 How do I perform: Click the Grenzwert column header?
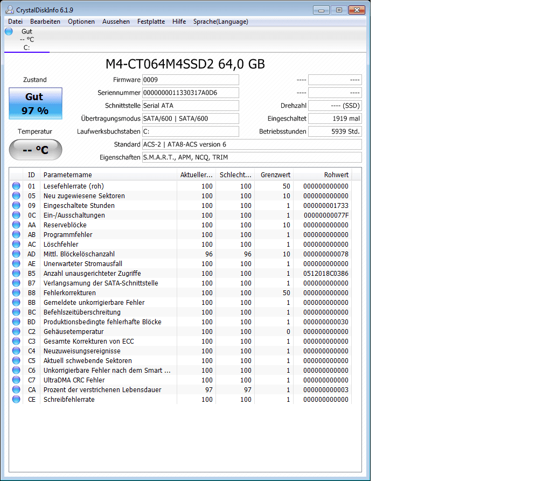pos(274,175)
